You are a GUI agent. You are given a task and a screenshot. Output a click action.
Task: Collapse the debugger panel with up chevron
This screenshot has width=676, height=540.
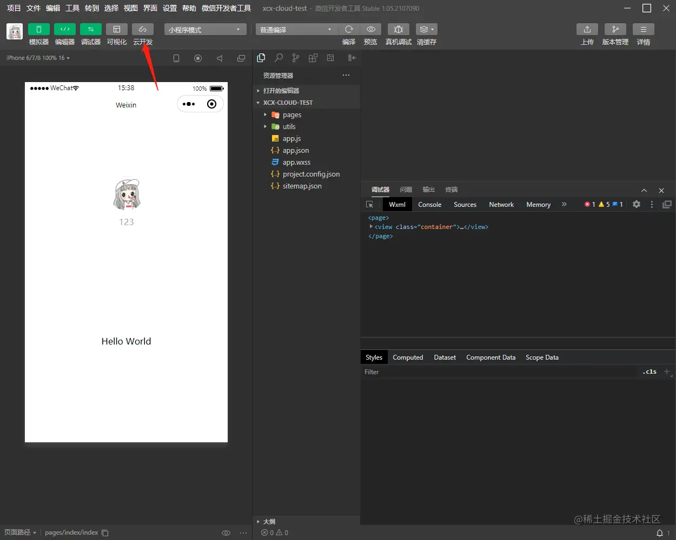coord(644,190)
